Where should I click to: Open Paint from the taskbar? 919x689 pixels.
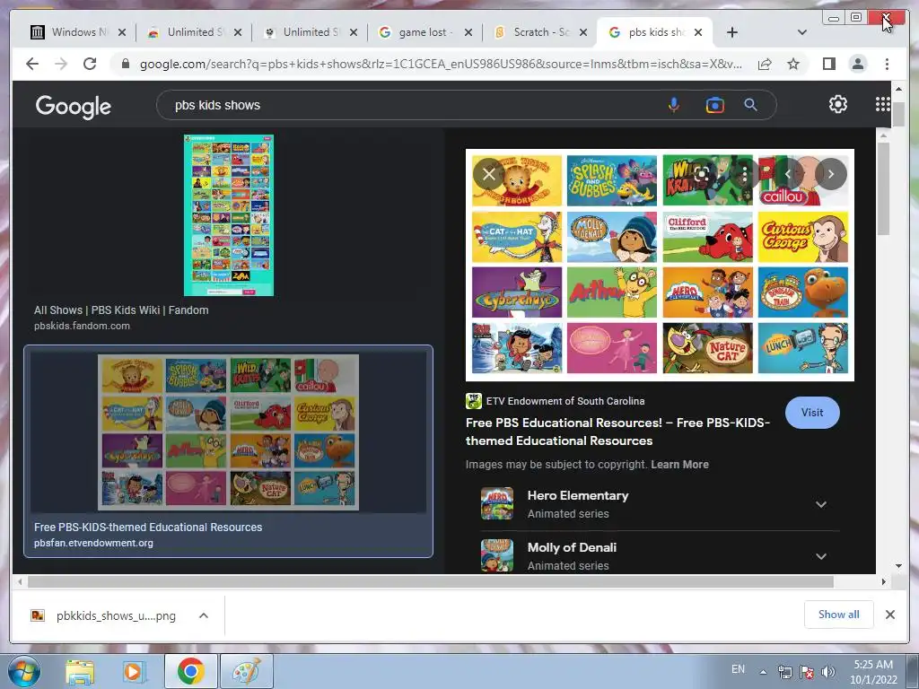pyautogui.click(x=247, y=672)
